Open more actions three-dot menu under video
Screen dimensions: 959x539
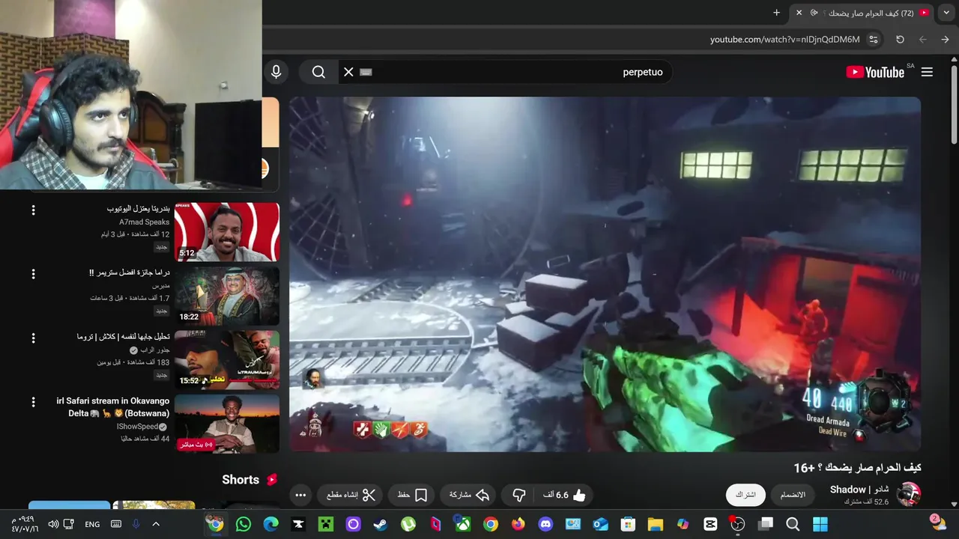(x=300, y=495)
